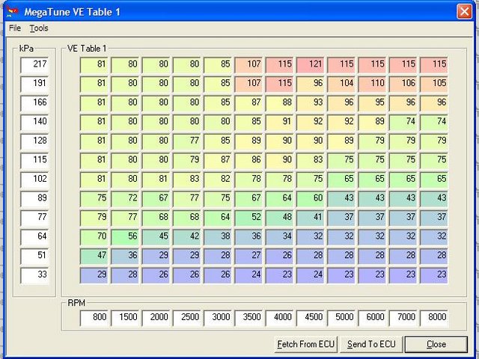The height and width of the screenshot is (359, 479).
Task: Select the 217 kPa bin field
Action: 35,65
